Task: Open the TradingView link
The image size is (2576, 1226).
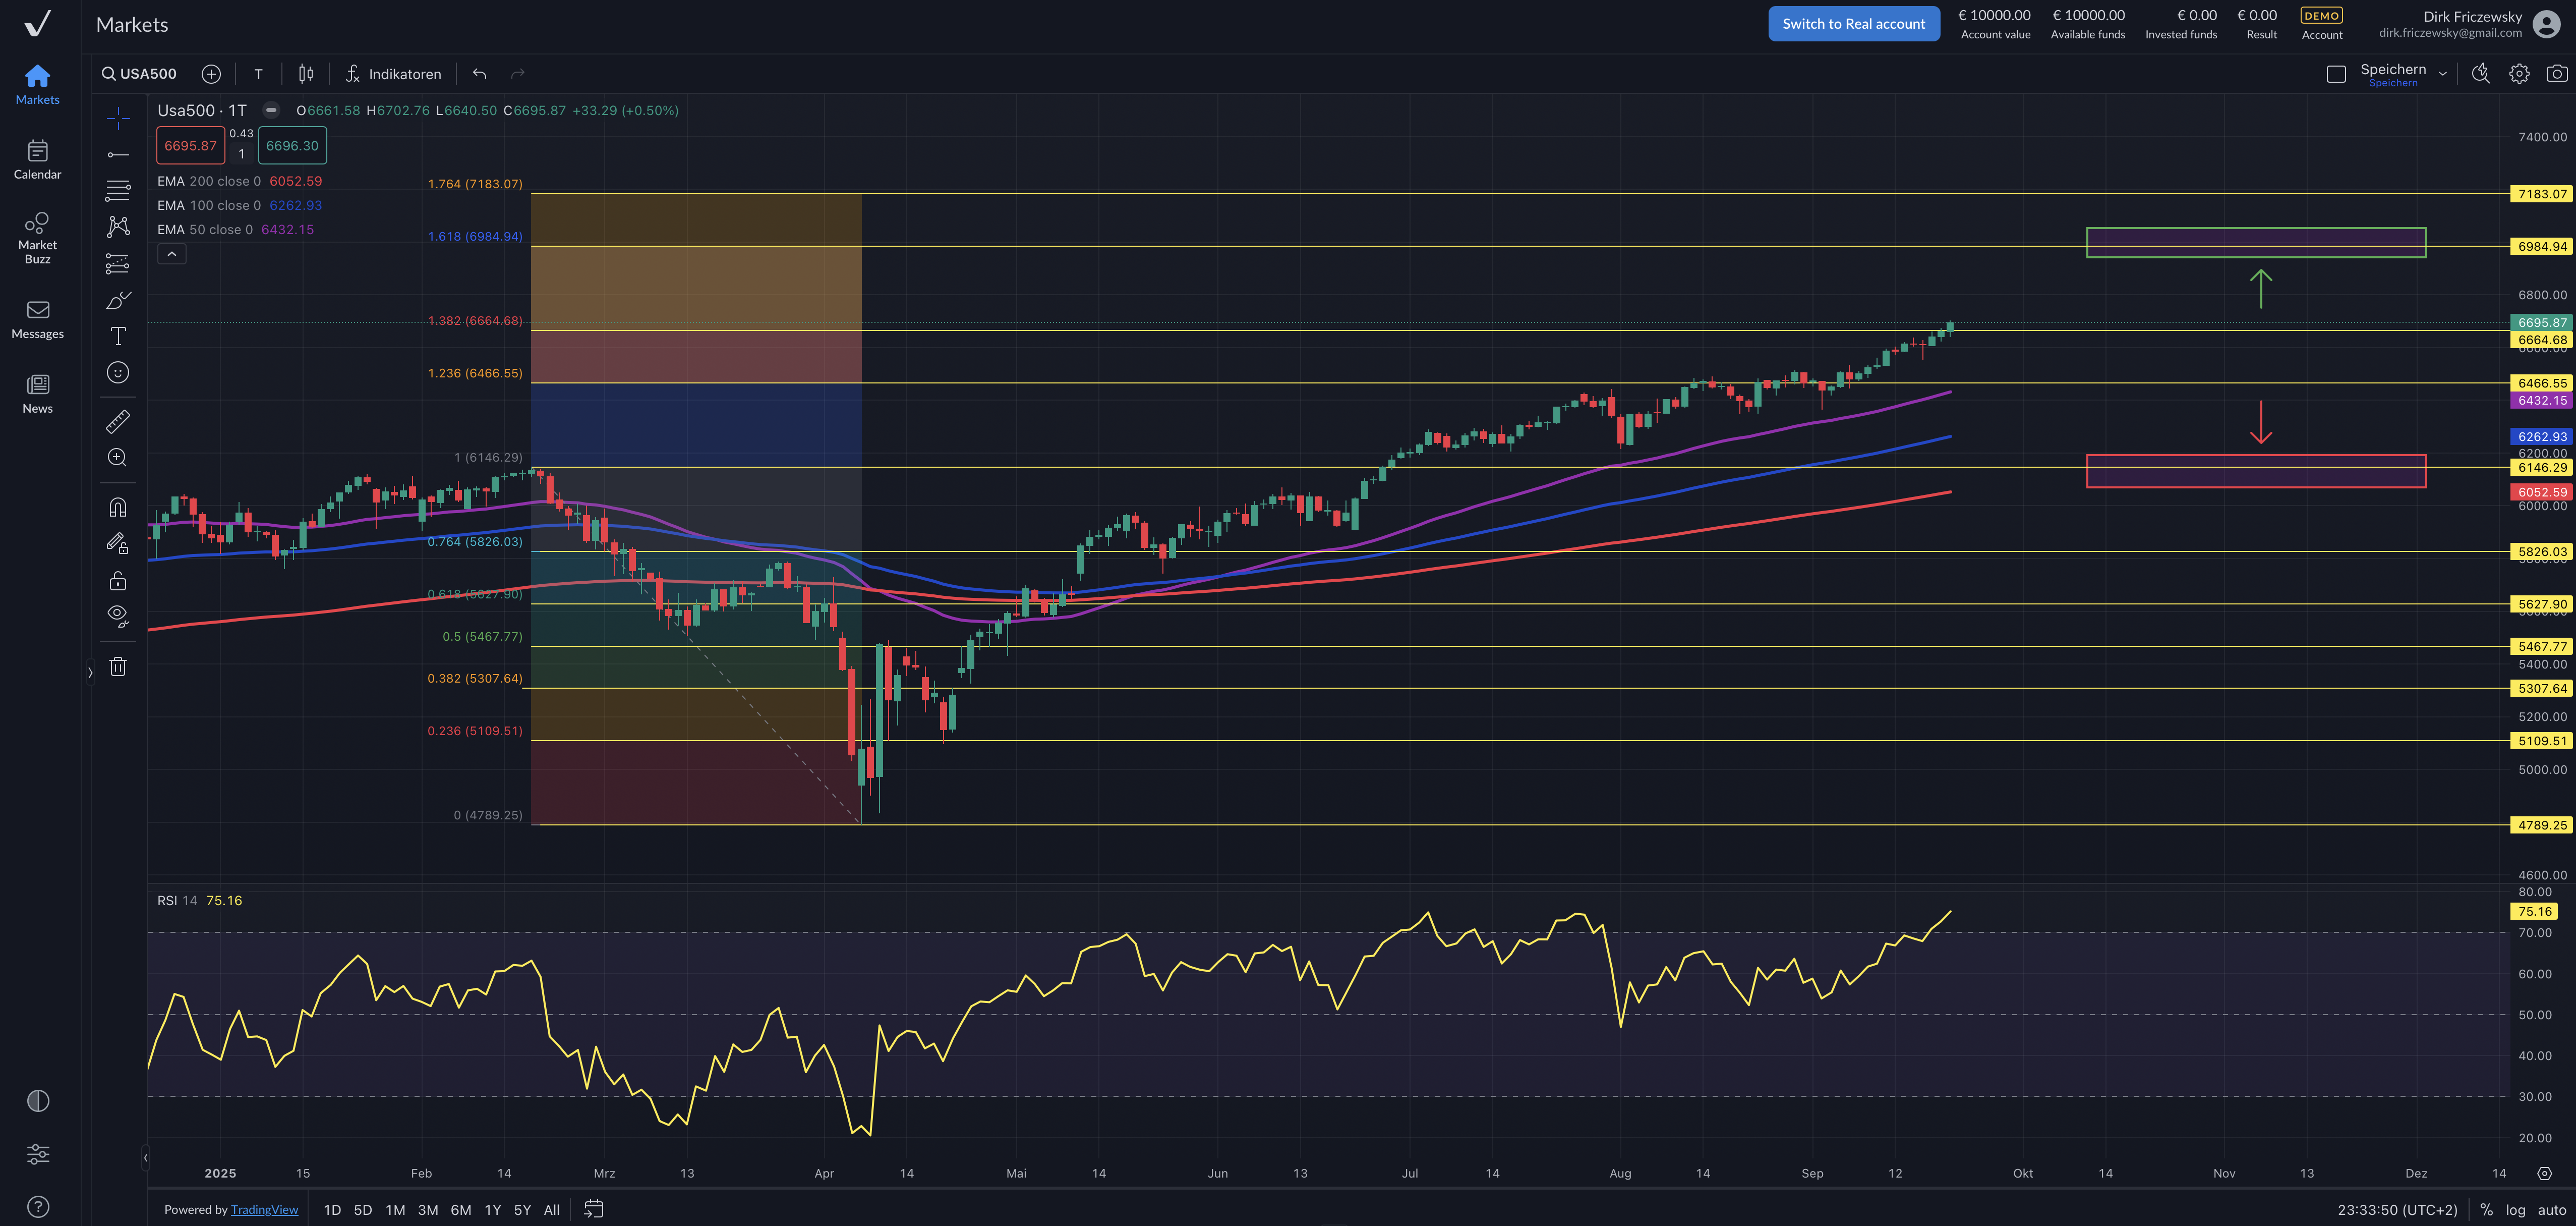Action: 264,1210
